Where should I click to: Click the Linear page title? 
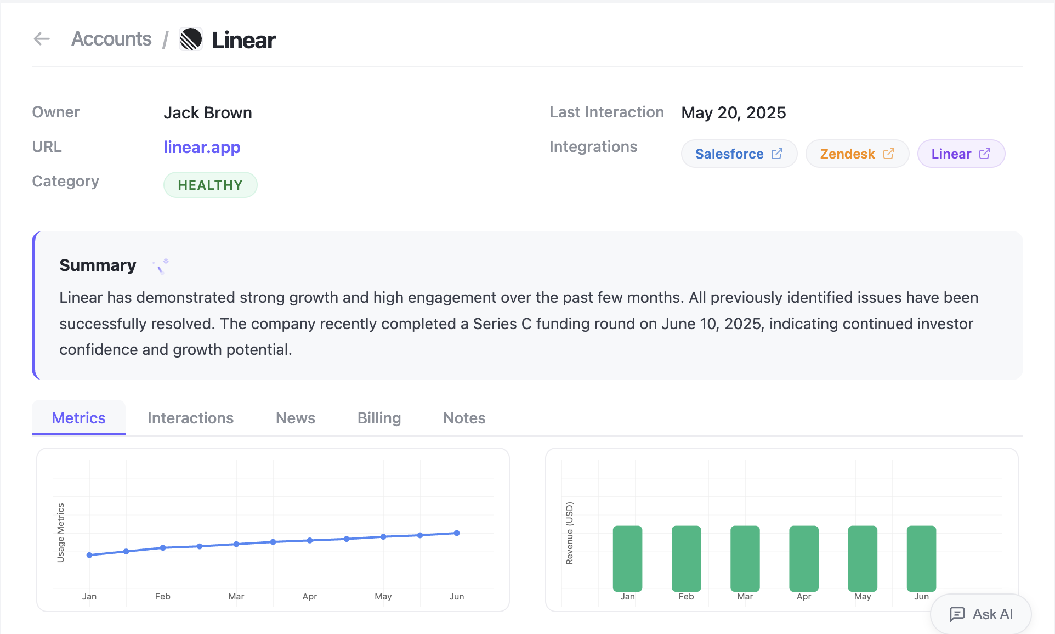pos(243,39)
